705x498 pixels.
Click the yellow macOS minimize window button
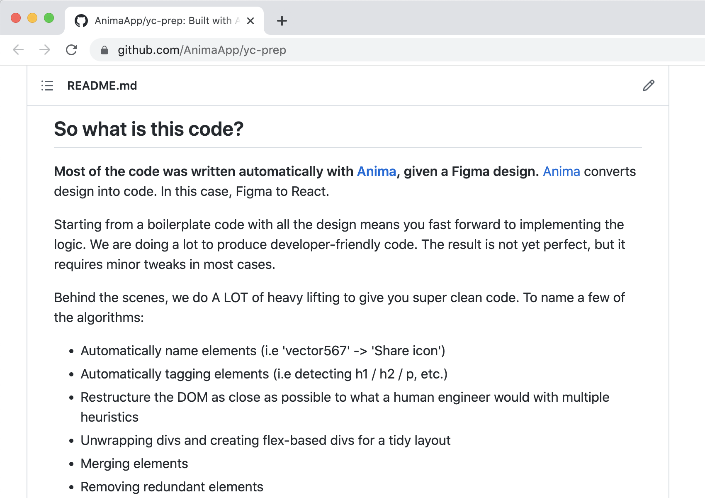click(32, 18)
